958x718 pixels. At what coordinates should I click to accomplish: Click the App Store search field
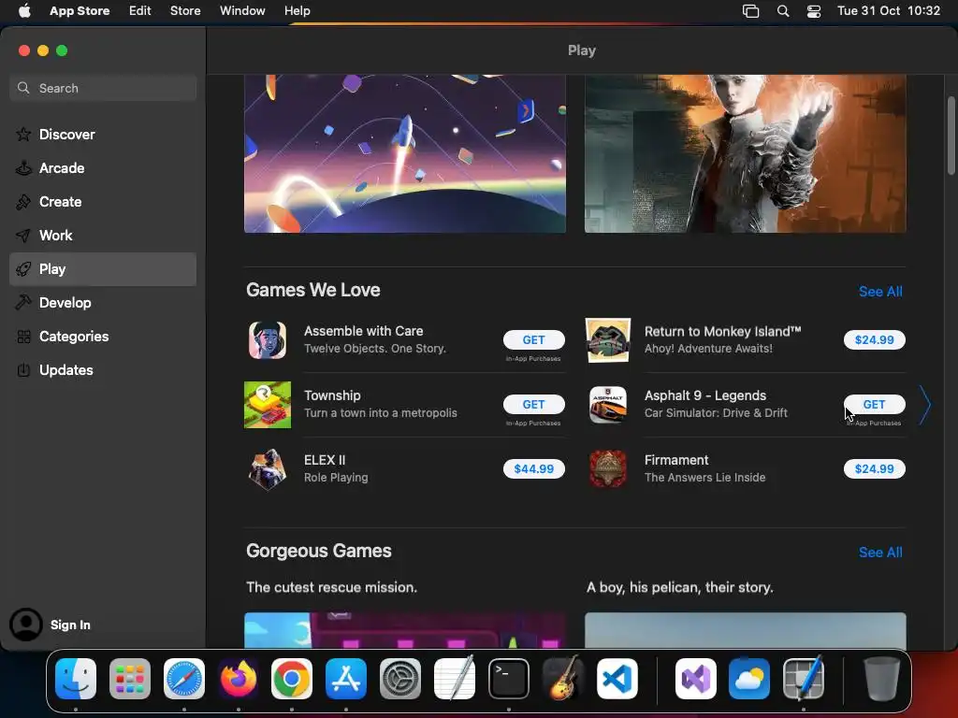point(103,88)
